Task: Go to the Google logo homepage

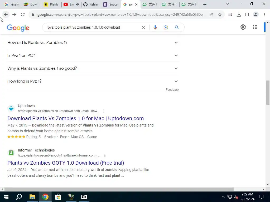Action: (18, 28)
